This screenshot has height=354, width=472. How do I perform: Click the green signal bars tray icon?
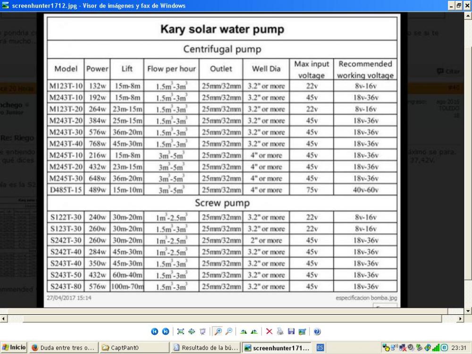(x=436, y=348)
